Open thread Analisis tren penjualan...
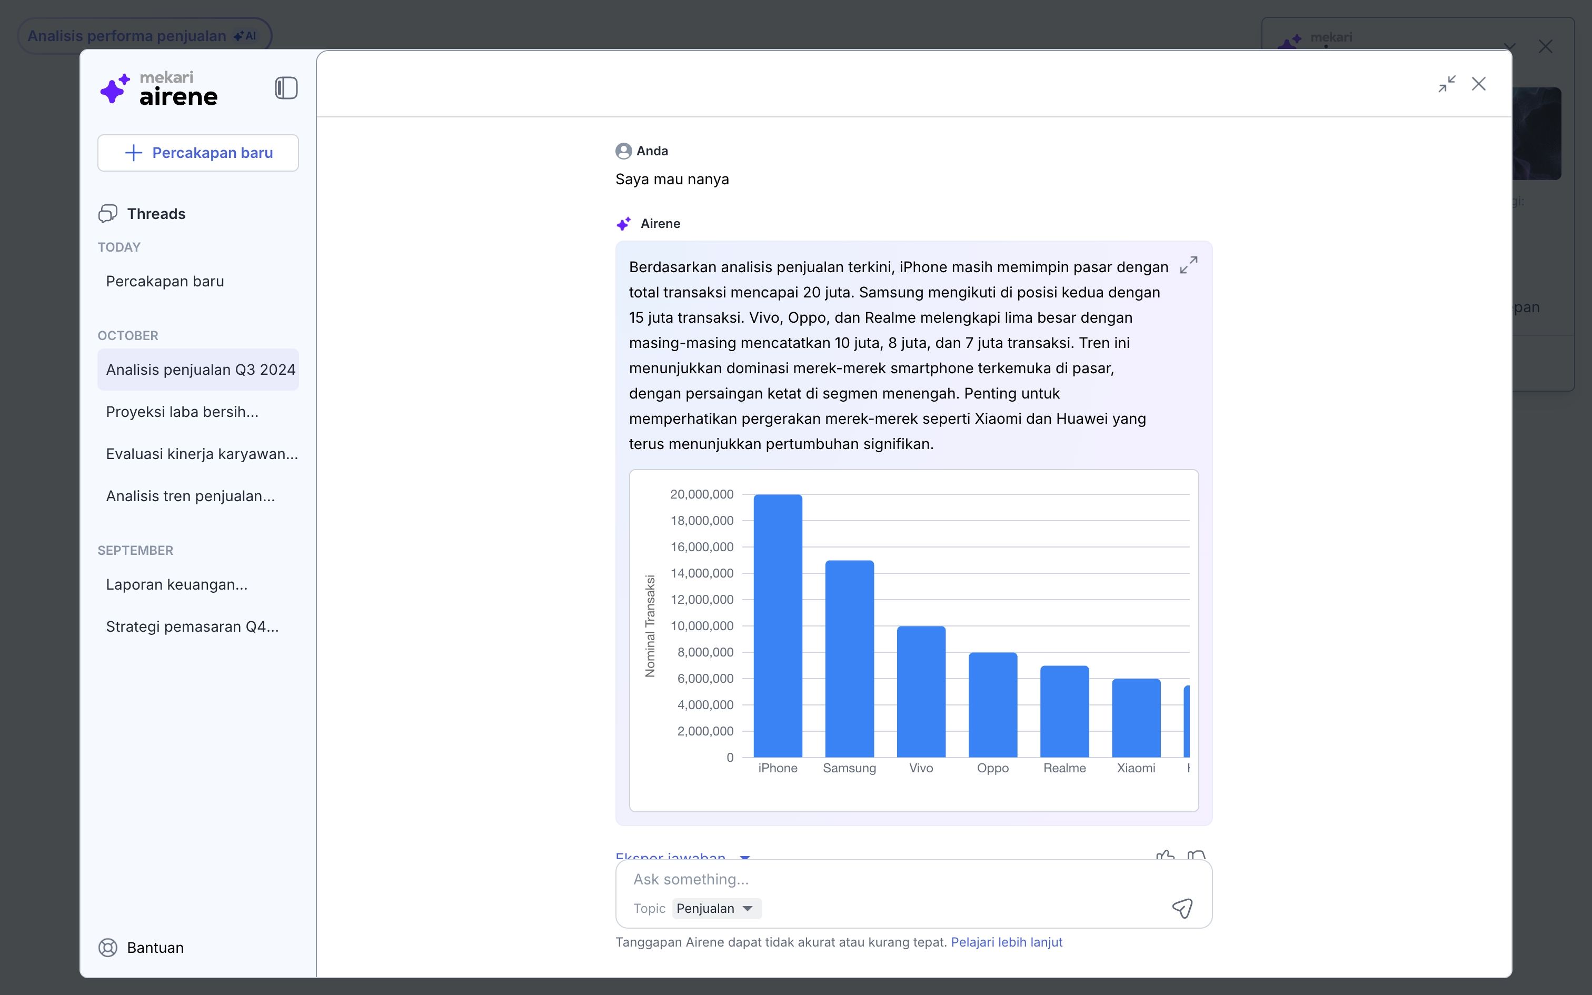 coord(198,495)
